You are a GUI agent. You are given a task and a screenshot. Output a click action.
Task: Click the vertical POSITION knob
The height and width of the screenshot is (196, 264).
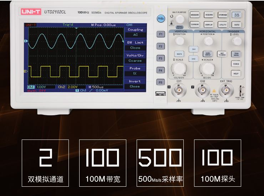point(180,41)
